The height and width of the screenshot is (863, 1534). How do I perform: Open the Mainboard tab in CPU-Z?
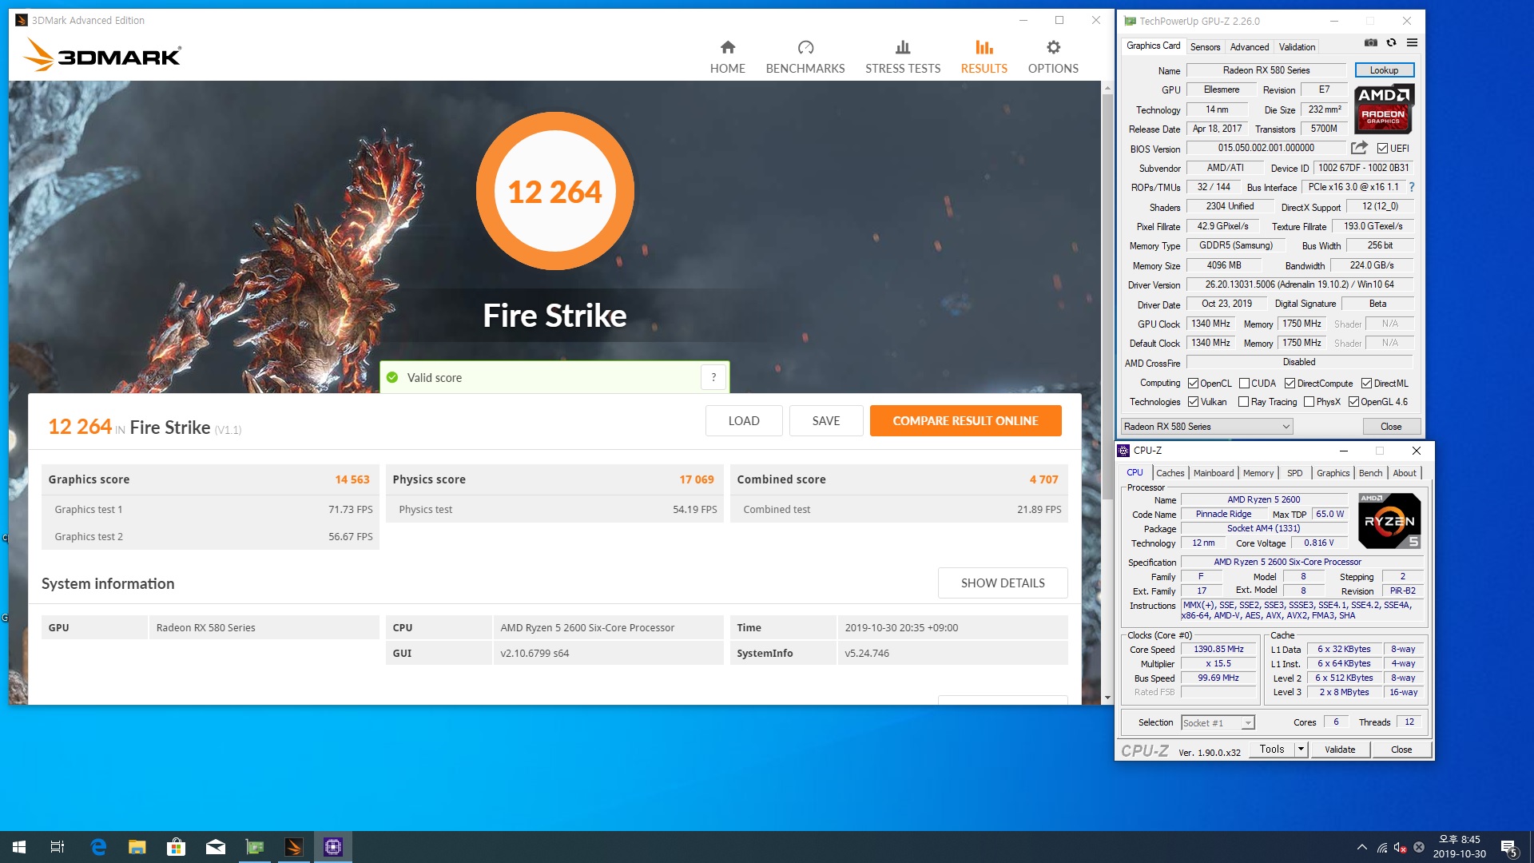[1213, 473]
